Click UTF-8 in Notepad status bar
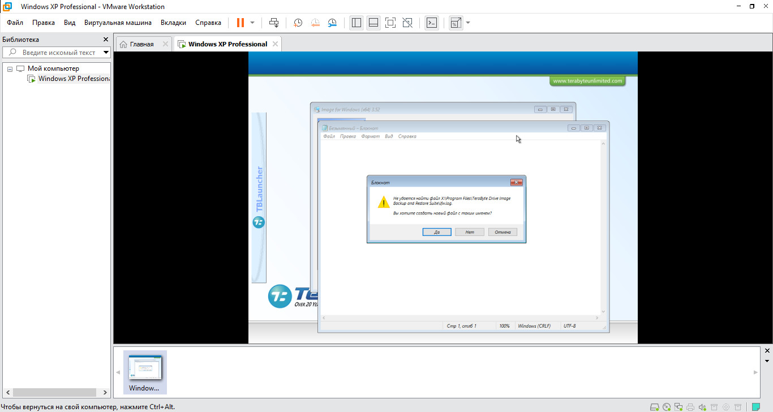 coord(569,326)
